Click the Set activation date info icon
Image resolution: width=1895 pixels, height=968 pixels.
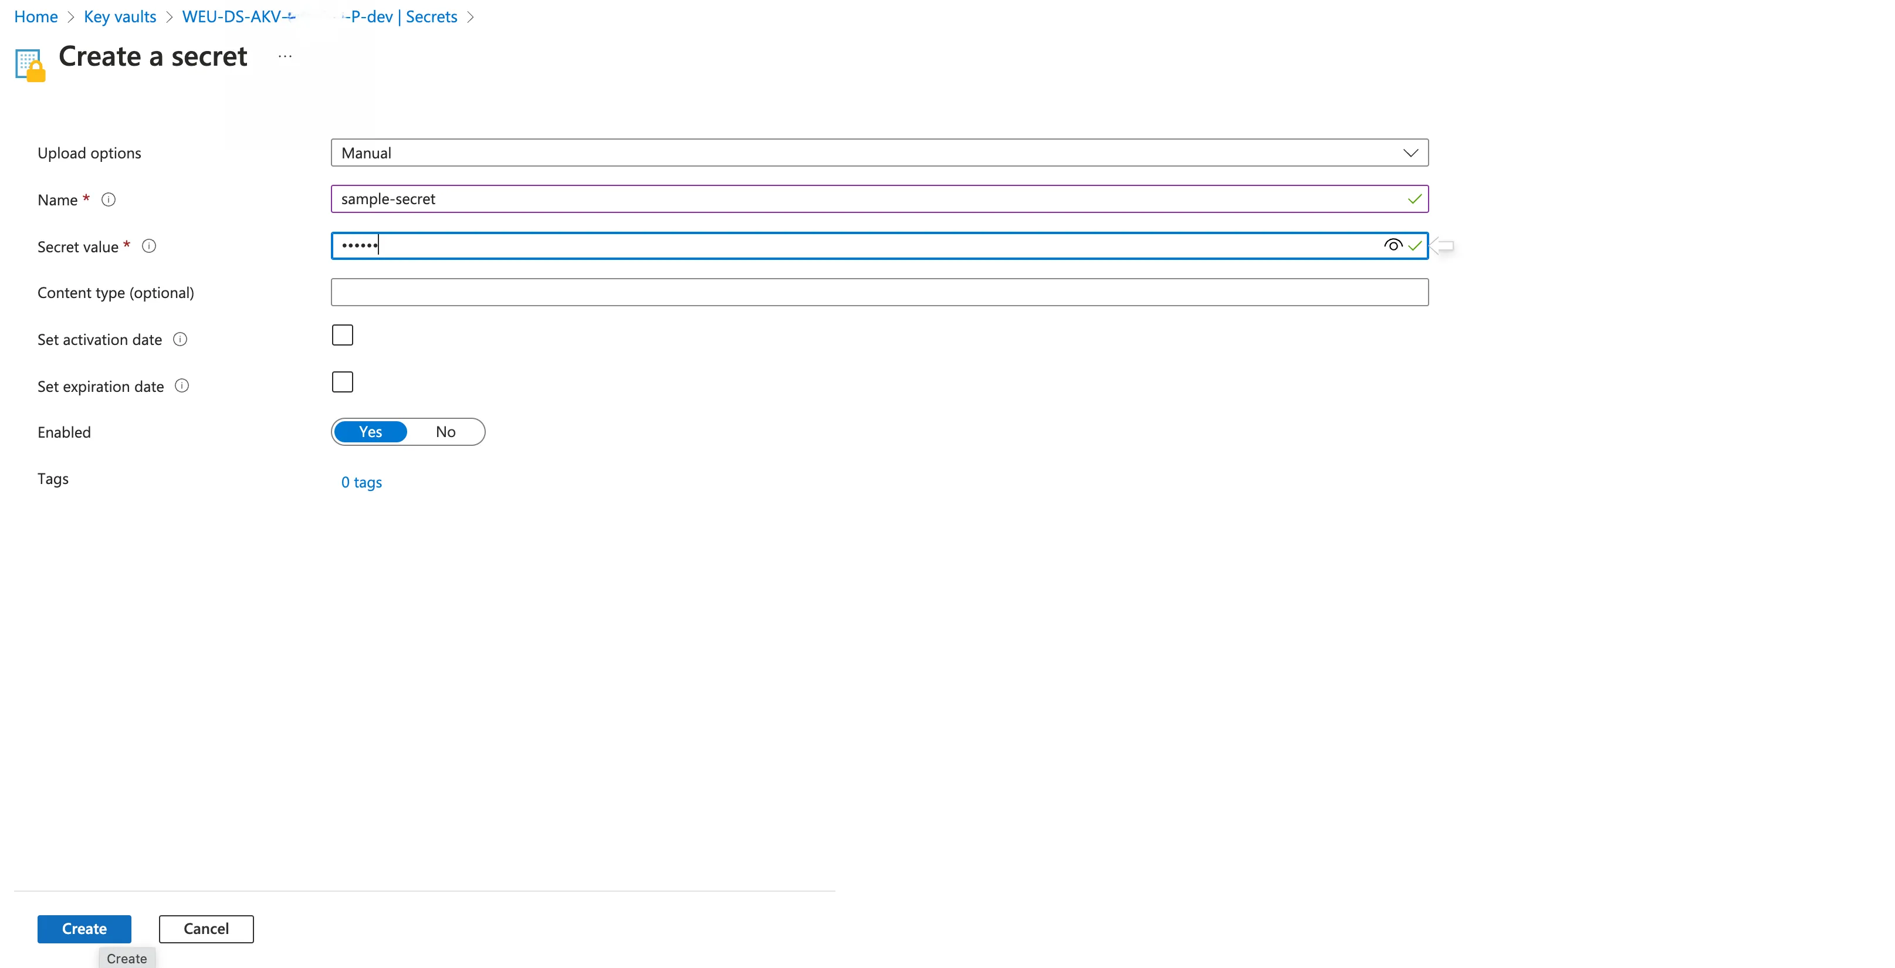click(x=180, y=339)
